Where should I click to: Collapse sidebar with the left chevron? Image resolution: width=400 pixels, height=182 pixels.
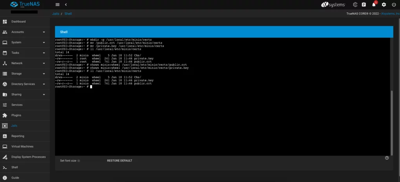(66, 4)
